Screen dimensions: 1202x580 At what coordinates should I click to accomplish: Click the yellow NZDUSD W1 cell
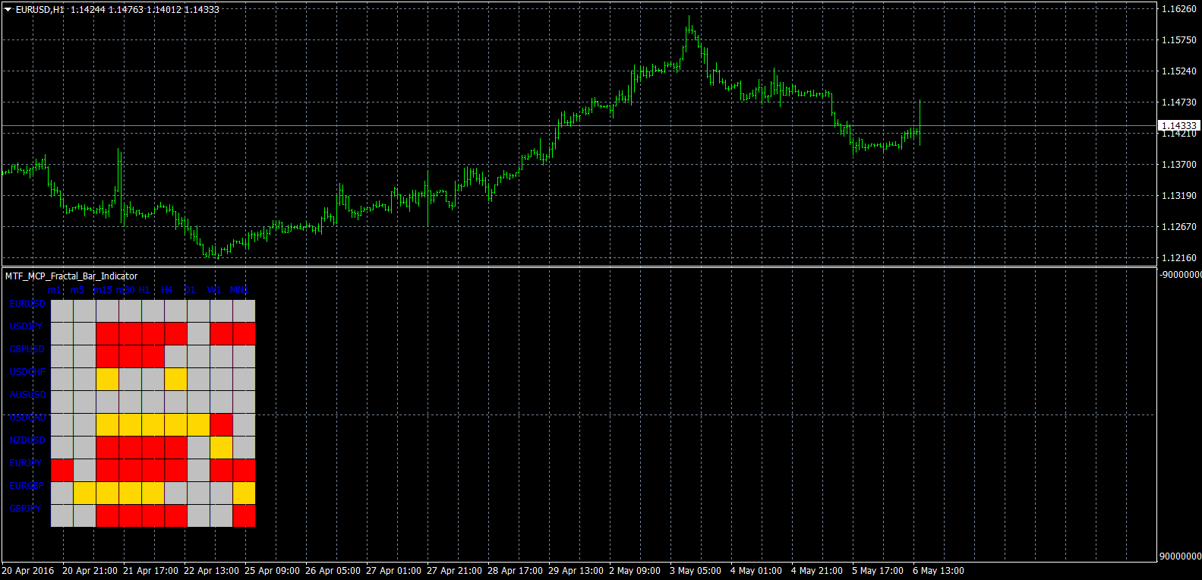(222, 447)
